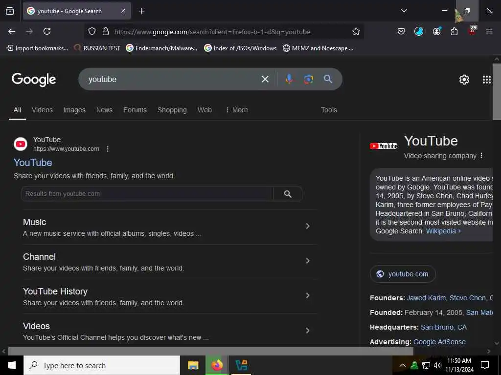Click the YouTube result favicon

pos(21,144)
